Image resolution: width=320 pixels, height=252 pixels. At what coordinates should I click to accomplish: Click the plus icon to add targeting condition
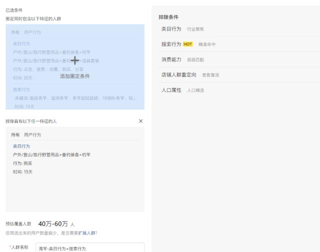coord(74,60)
